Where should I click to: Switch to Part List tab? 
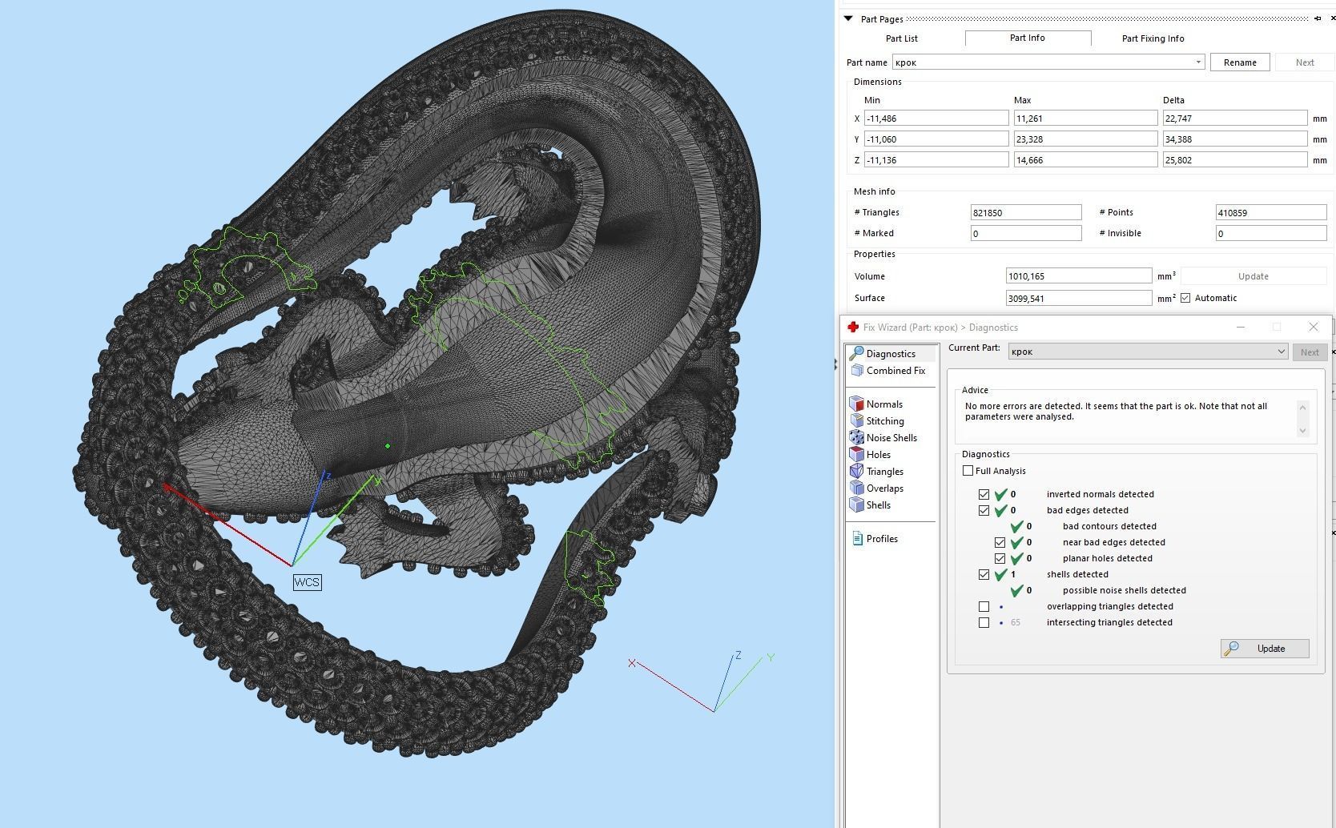901,38
